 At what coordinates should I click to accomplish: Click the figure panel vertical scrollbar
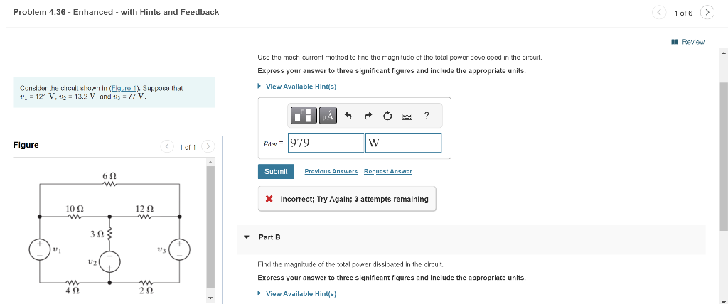[210, 227]
